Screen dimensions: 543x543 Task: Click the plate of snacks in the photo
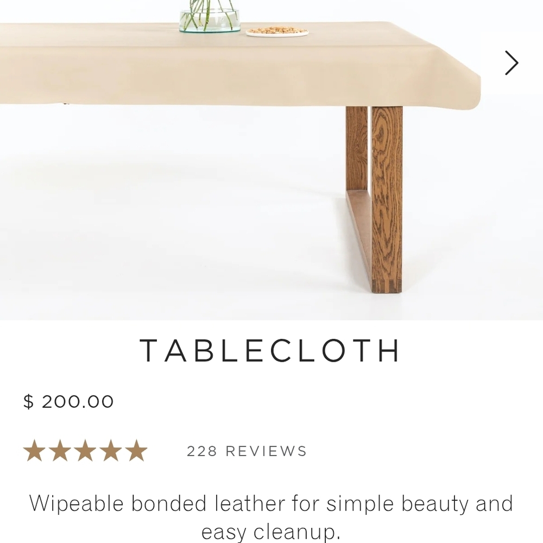[x=278, y=31]
